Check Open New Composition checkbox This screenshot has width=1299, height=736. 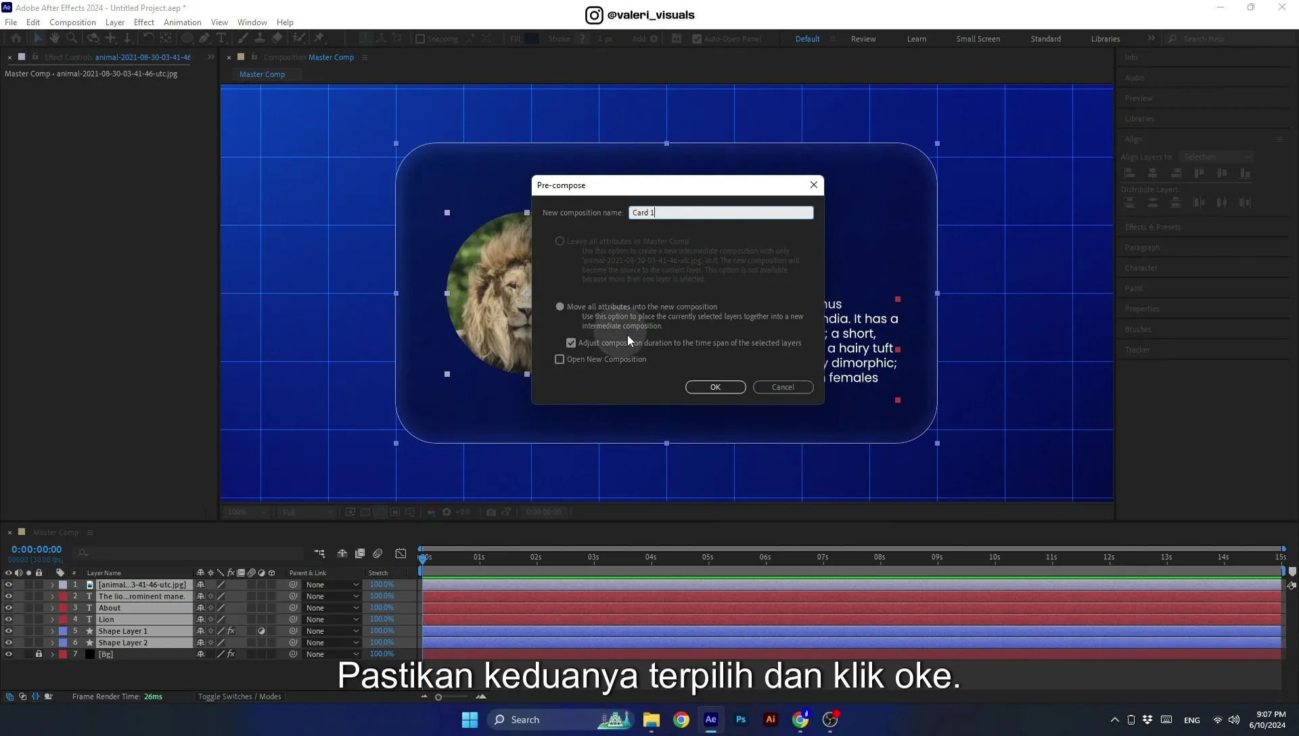click(x=560, y=359)
